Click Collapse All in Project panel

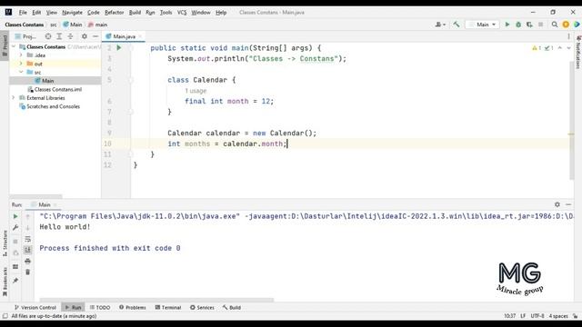[x=70, y=36]
